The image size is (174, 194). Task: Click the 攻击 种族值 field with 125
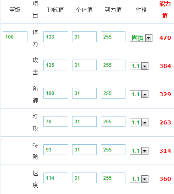click(56, 65)
